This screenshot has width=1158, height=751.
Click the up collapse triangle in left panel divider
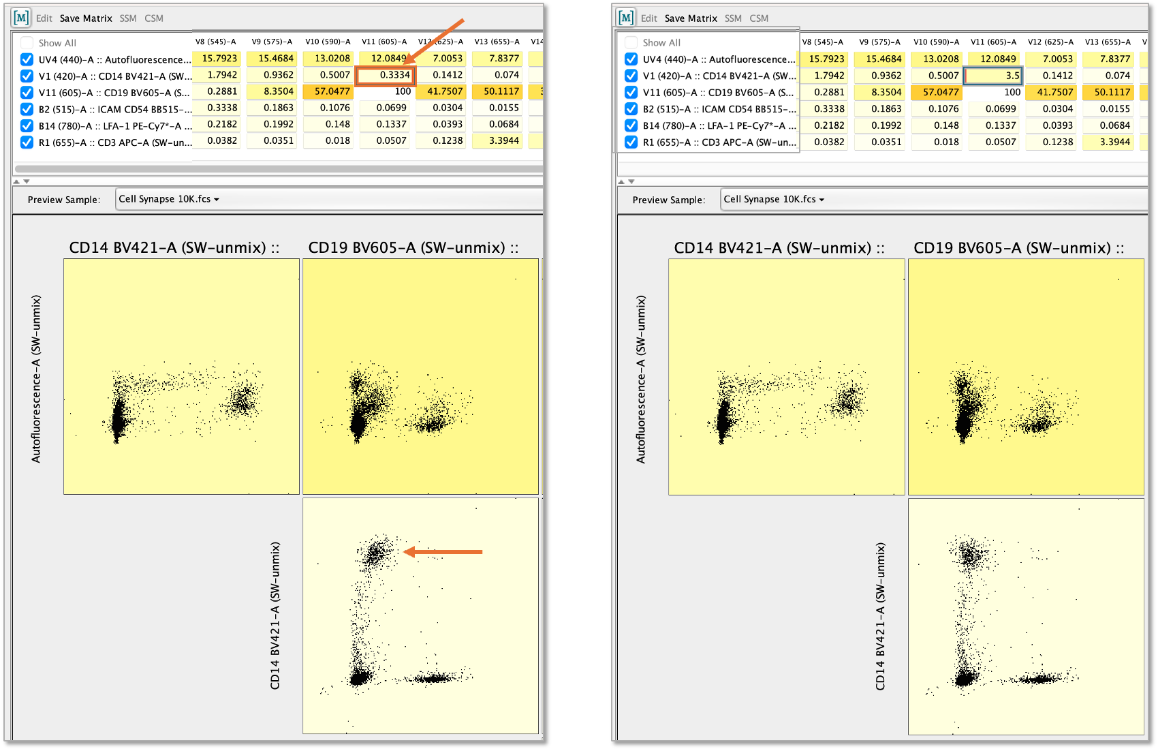click(17, 181)
